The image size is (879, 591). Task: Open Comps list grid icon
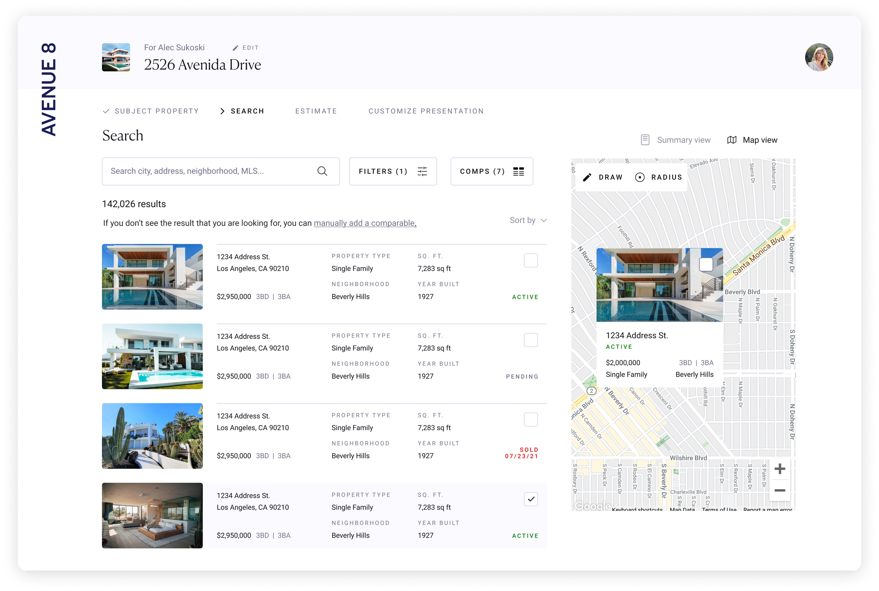(x=518, y=171)
